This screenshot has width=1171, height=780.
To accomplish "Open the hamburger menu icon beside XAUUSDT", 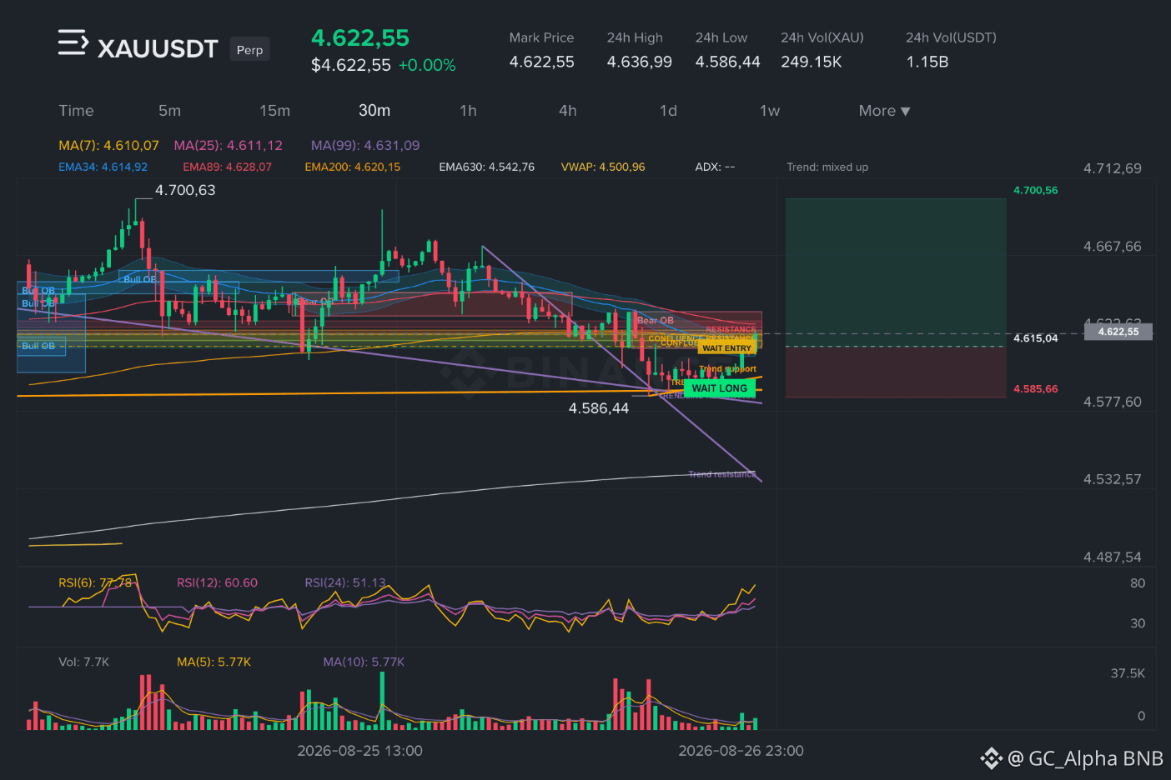I will click(x=73, y=42).
